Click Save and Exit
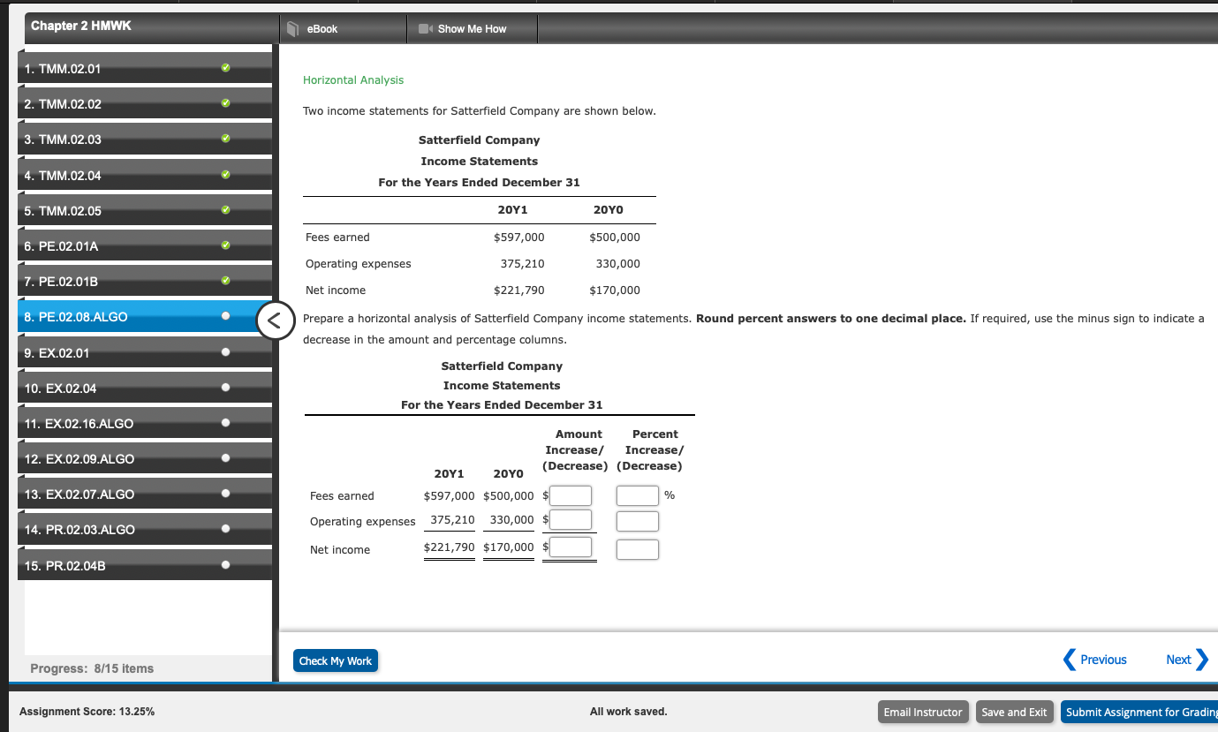1218x732 pixels. point(1014,712)
